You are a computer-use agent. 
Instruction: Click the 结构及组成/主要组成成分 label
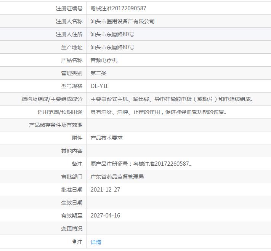[52, 99]
